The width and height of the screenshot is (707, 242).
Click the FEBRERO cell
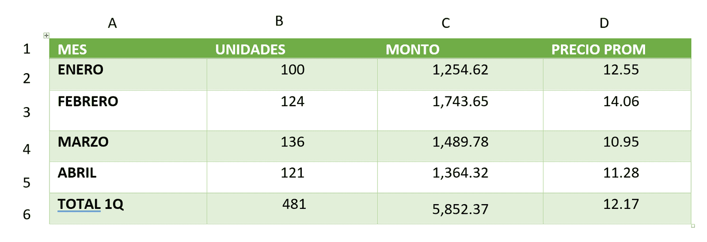tap(128, 111)
